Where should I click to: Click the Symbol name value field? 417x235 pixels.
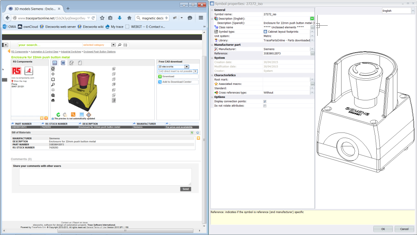click(x=288, y=14)
